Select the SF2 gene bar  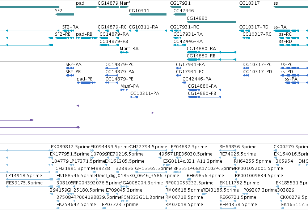(x=65, y=14)
